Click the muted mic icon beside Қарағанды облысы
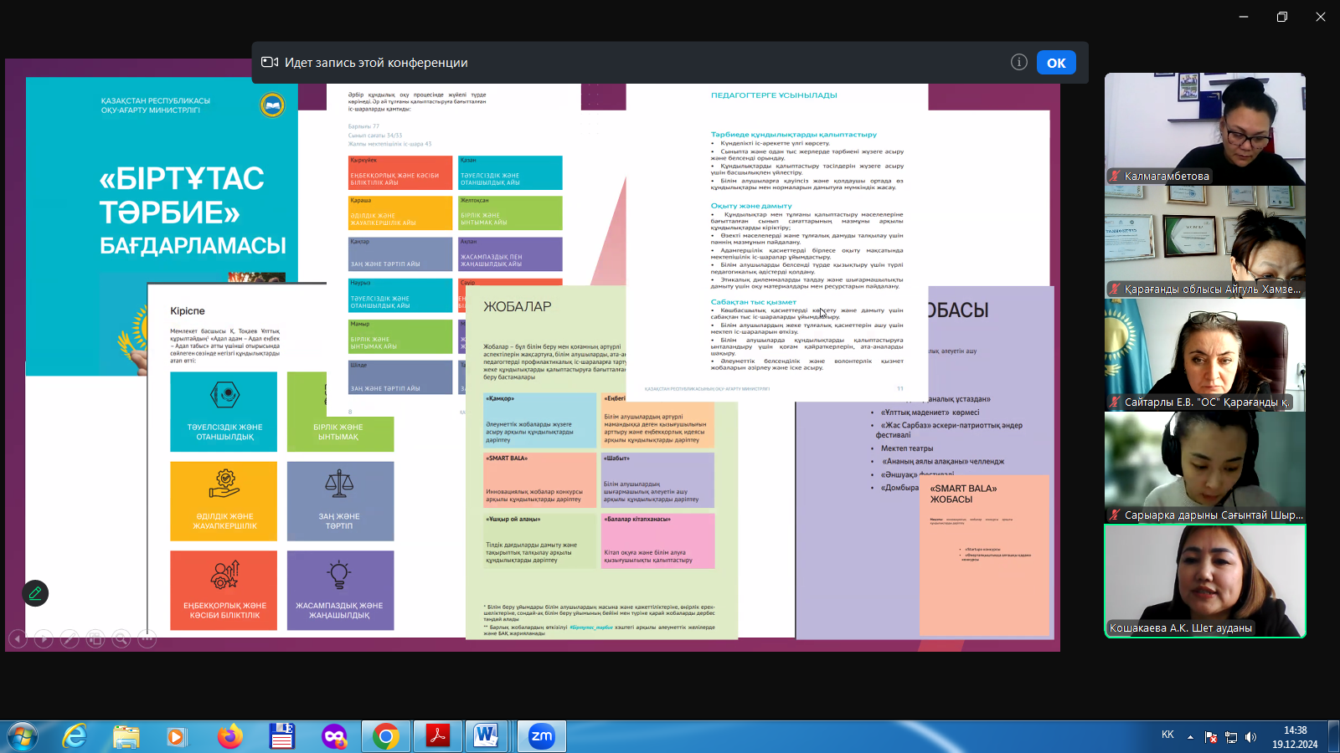 (1115, 289)
